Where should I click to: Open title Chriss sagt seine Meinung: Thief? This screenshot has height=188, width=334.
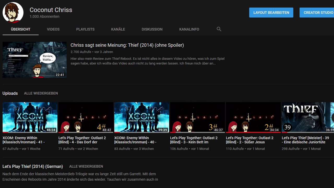pyautogui.click(x=127, y=45)
